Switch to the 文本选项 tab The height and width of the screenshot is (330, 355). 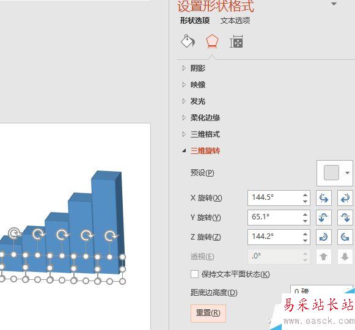coord(235,21)
